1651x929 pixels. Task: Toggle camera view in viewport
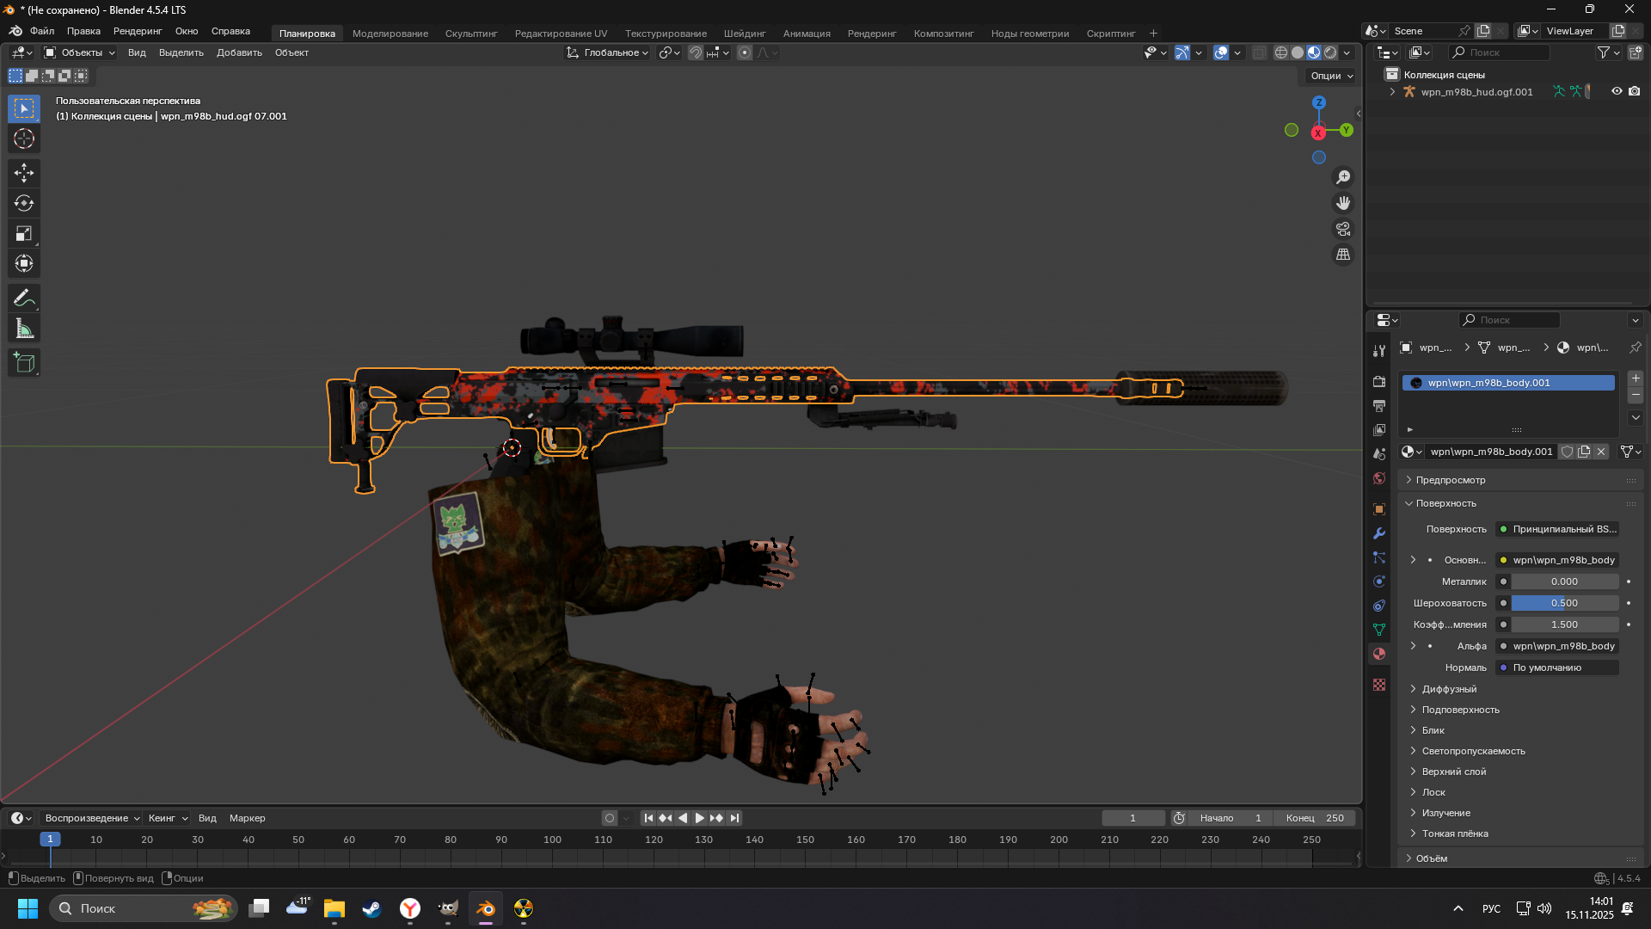1342,229
